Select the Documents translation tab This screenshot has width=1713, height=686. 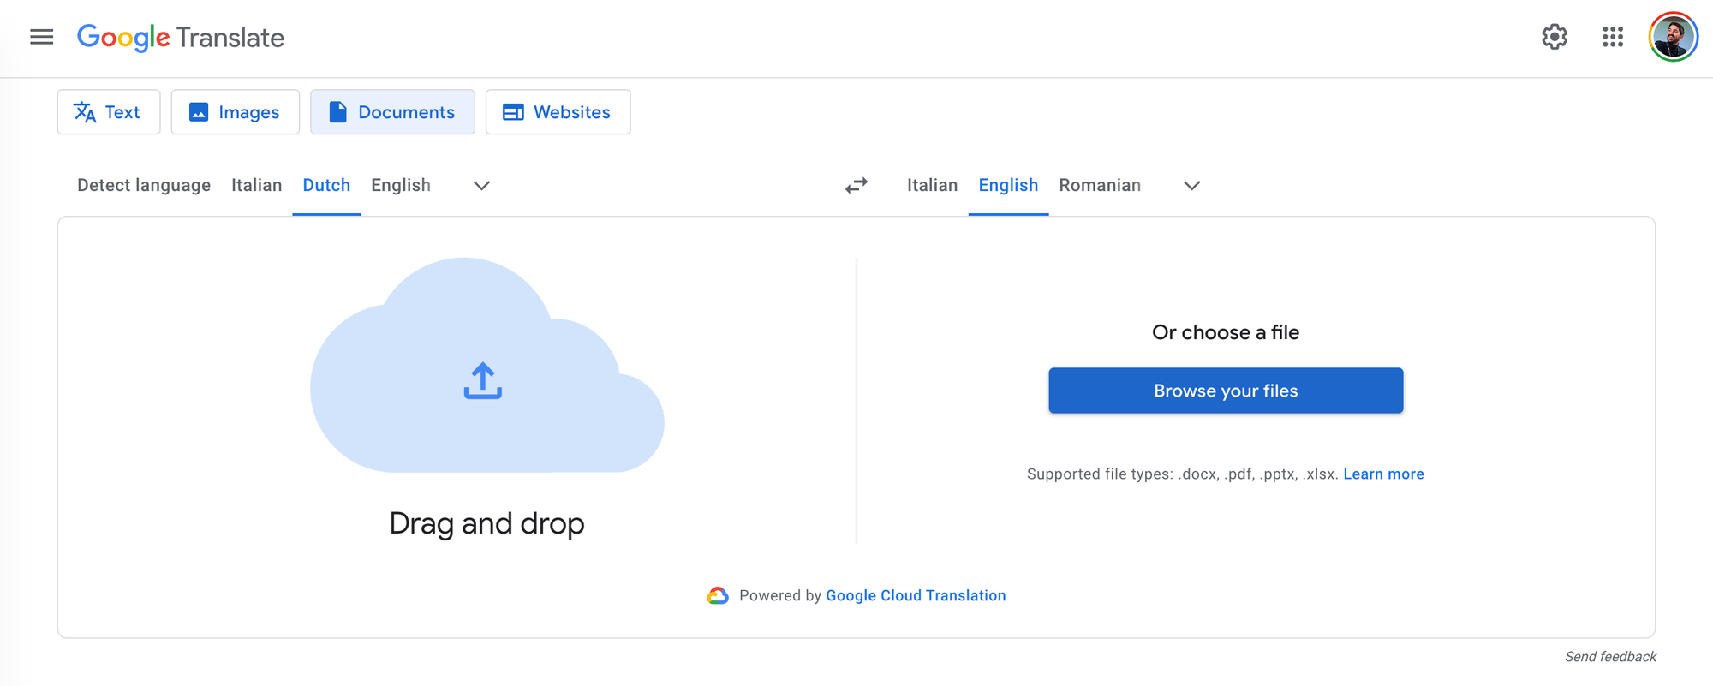point(392,112)
